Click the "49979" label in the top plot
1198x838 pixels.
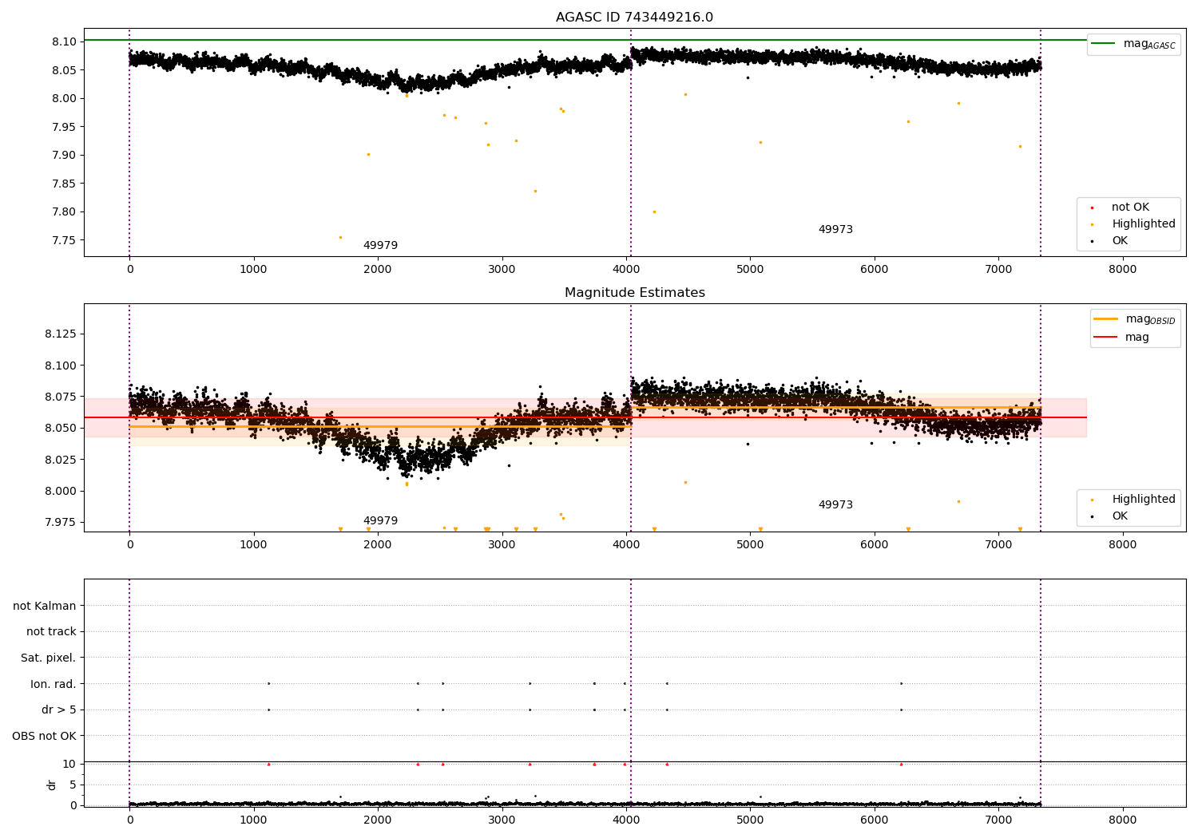coord(380,246)
